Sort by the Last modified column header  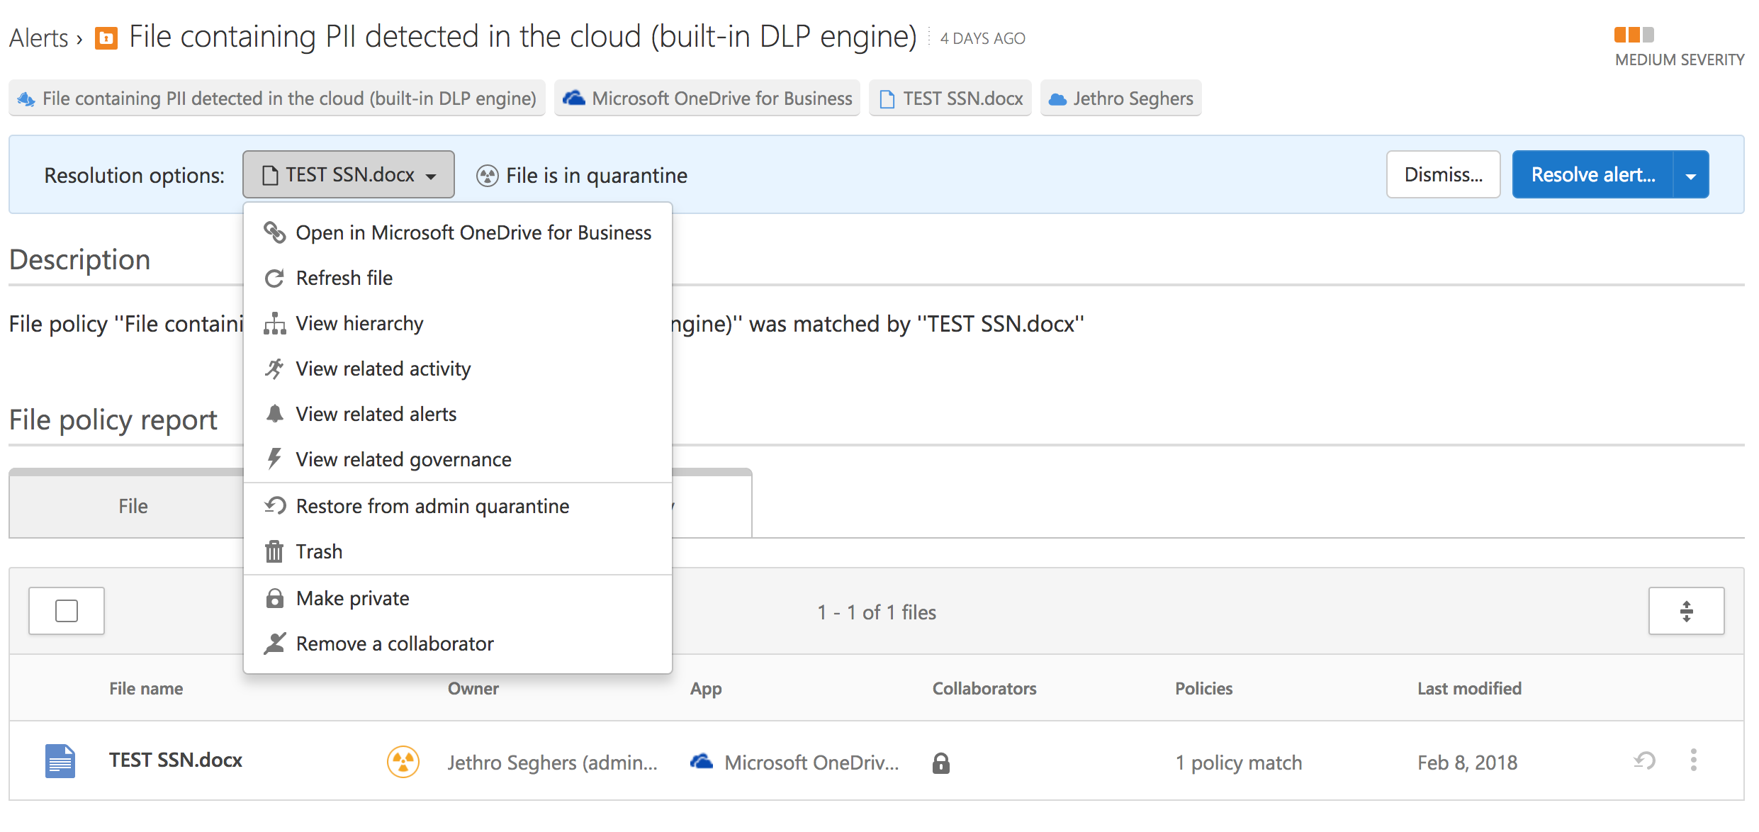coord(1469,688)
